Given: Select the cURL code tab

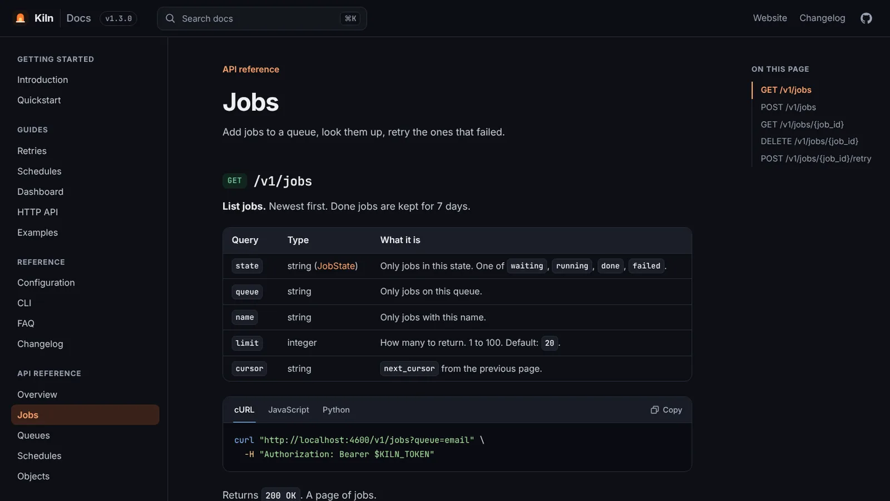Looking at the screenshot, I should (244, 410).
